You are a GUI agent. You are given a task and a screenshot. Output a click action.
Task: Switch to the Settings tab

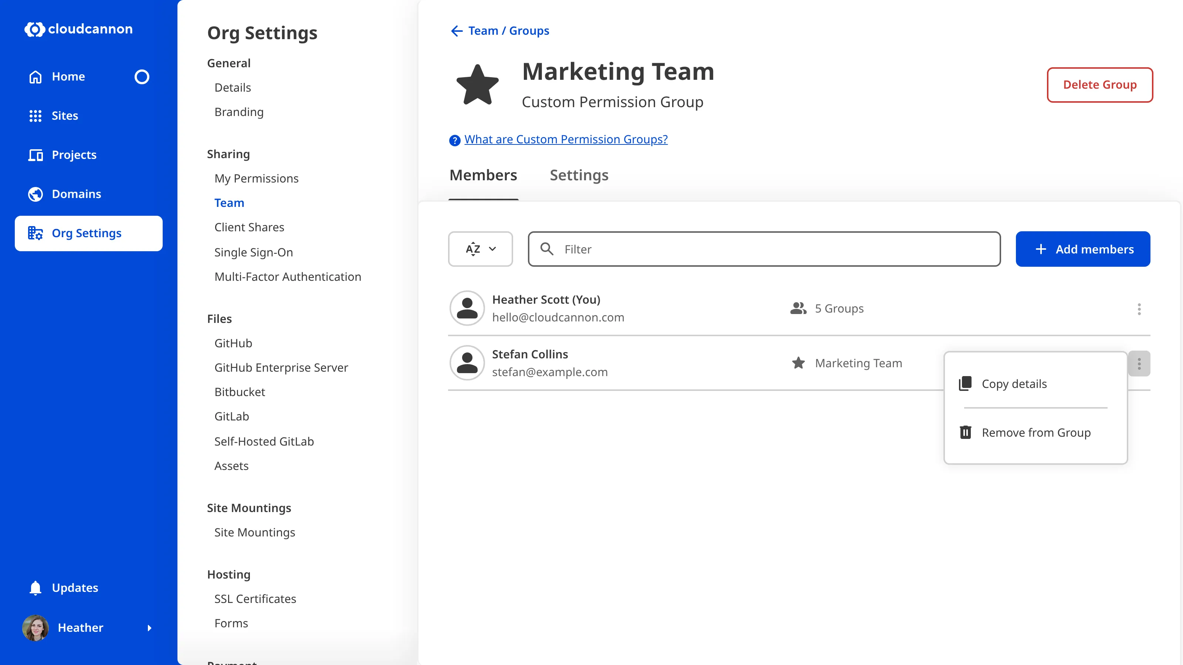(x=579, y=175)
